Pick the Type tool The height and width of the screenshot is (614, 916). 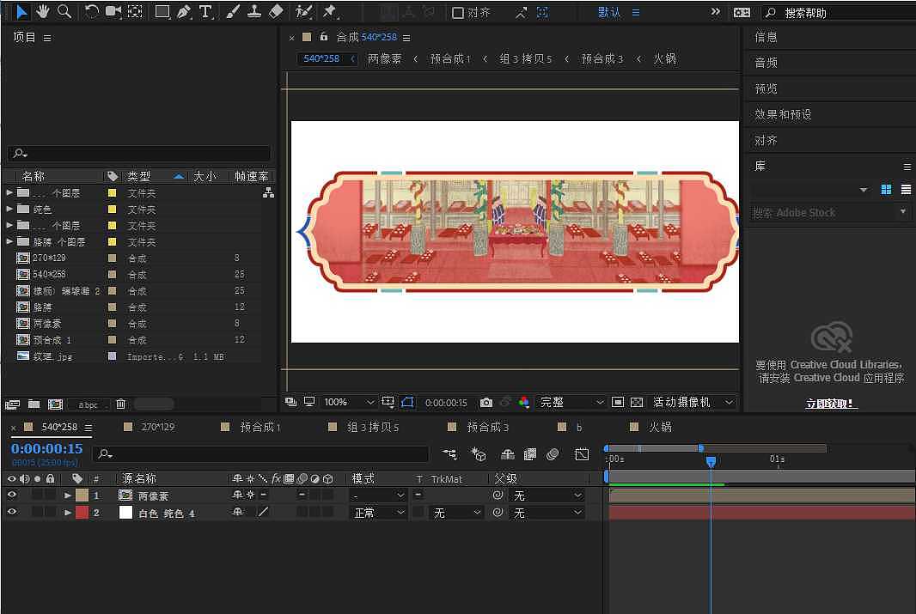point(205,12)
